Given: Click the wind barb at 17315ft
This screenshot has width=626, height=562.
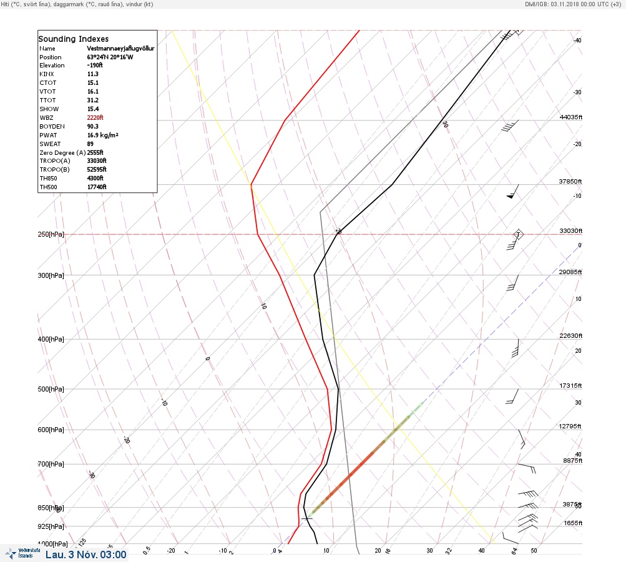Looking at the screenshot, I should point(512,397).
